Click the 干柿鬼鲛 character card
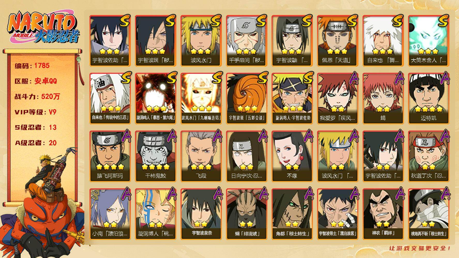 tap(155, 156)
